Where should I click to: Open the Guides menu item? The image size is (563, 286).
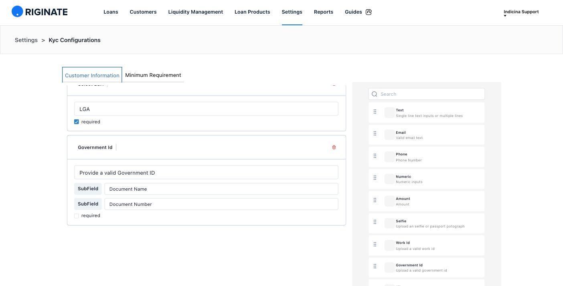point(353,12)
